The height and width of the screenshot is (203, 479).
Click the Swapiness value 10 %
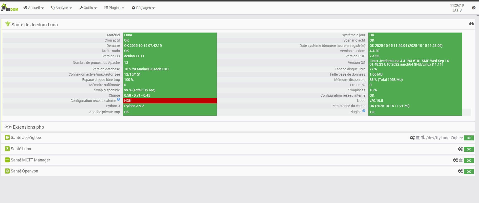[x=373, y=90]
